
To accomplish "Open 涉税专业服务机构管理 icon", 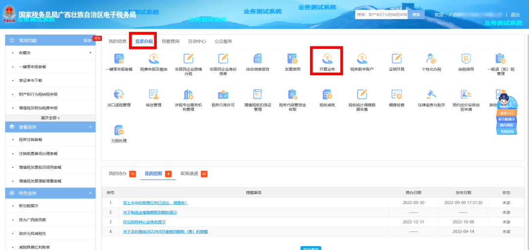I will tap(188, 95).
